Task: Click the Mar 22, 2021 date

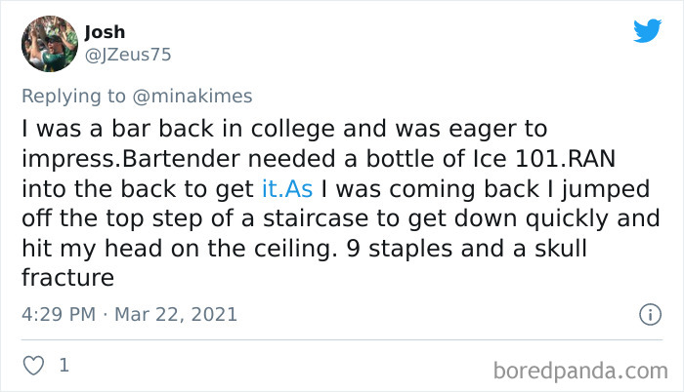Action: coord(176,314)
